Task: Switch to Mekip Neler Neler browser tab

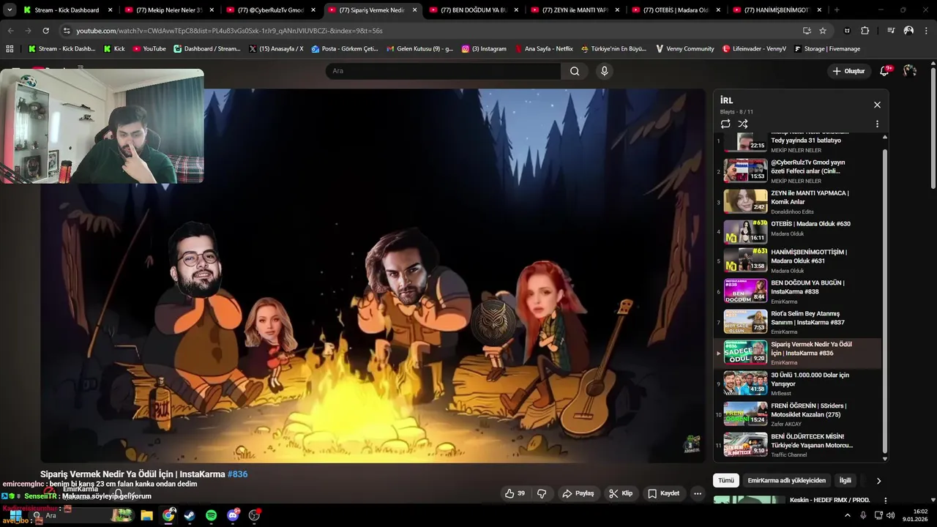Action: coord(168,10)
